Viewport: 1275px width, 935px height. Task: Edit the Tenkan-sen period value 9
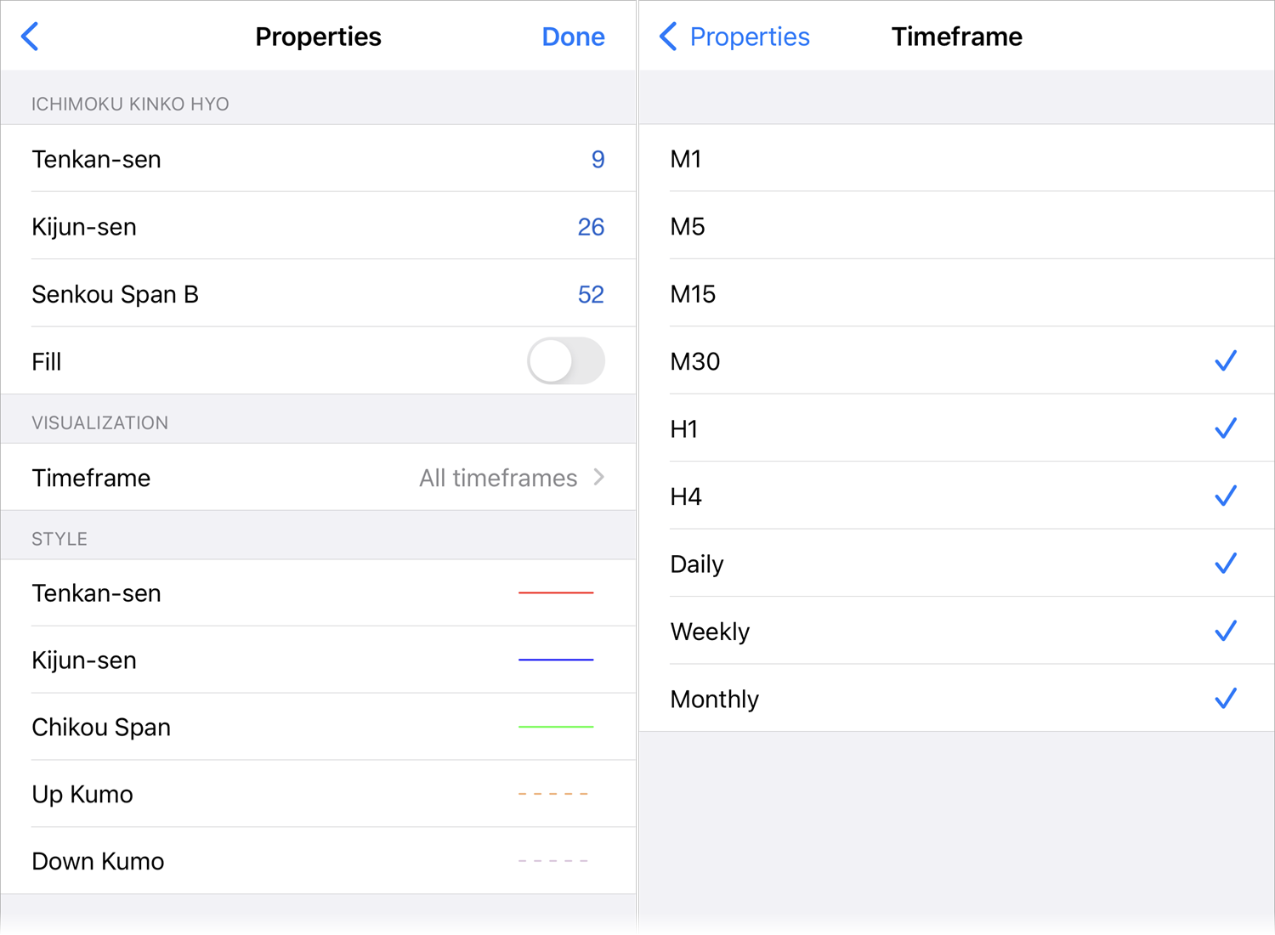click(x=598, y=159)
